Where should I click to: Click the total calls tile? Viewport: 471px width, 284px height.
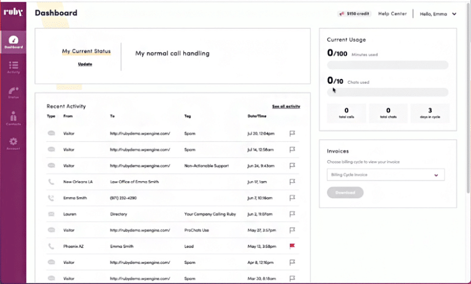[x=347, y=113]
